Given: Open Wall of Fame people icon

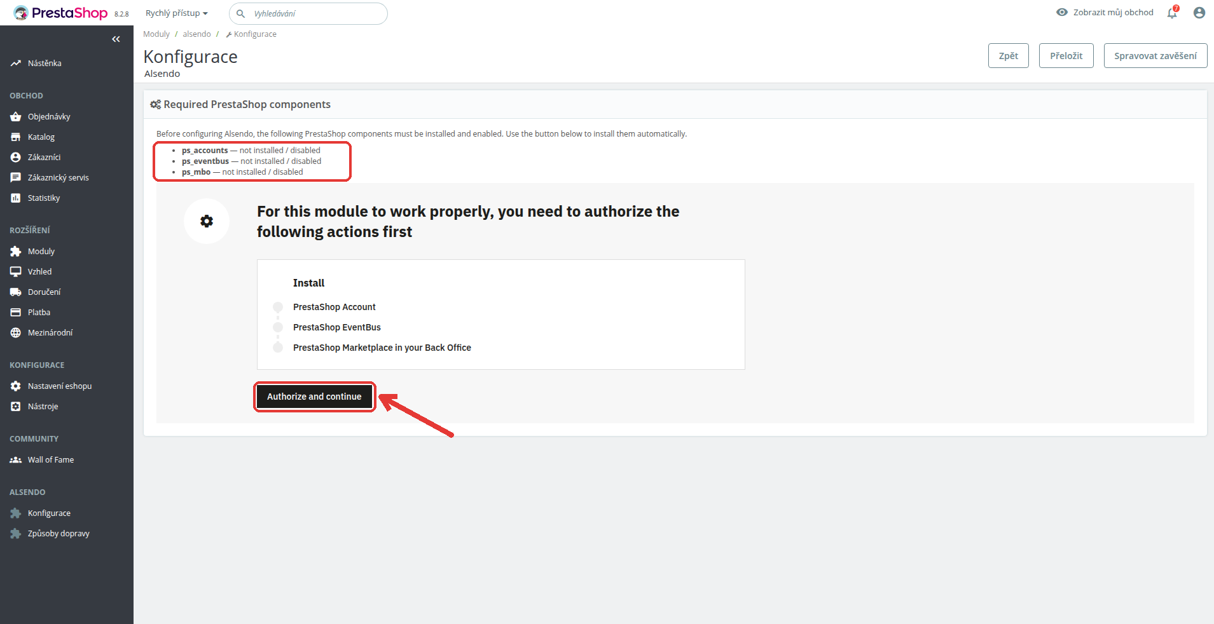Looking at the screenshot, I should [16, 460].
